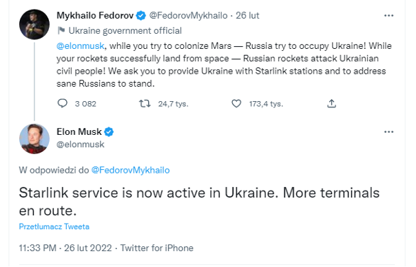Viewport: 416px width, 267px height.
Task: Open three-dot menu on Fedorov's tweet
Action: tap(388, 16)
